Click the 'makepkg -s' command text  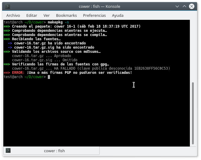[58, 22]
